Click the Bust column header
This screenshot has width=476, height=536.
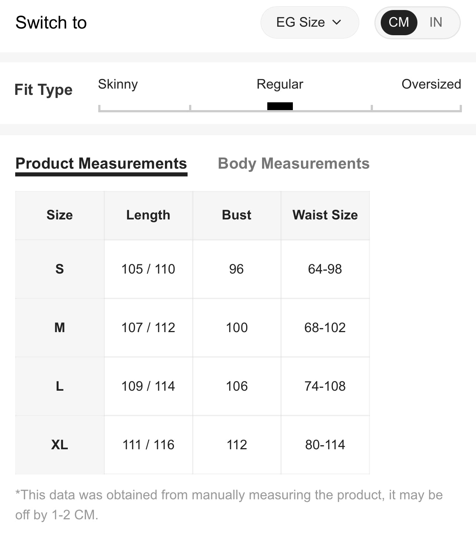click(x=237, y=215)
